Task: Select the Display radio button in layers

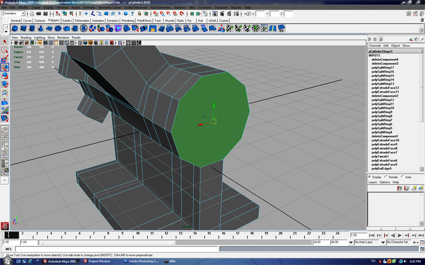Action: 370,177
